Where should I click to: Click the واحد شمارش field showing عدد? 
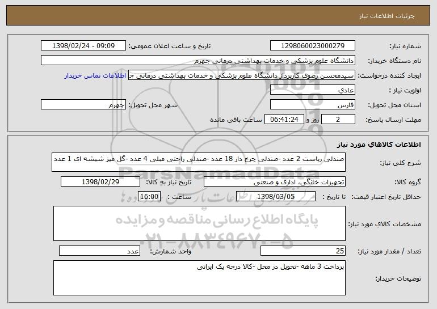pyautogui.click(x=99, y=251)
